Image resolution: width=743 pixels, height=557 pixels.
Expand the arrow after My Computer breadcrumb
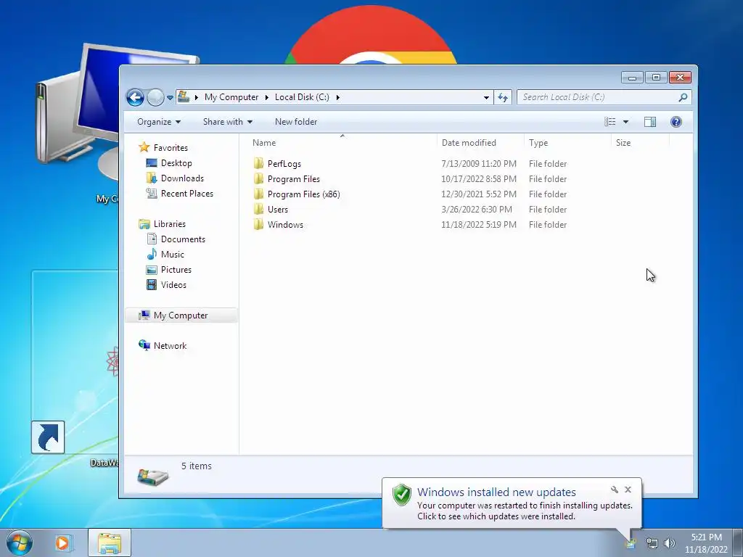[x=266, y=97]
